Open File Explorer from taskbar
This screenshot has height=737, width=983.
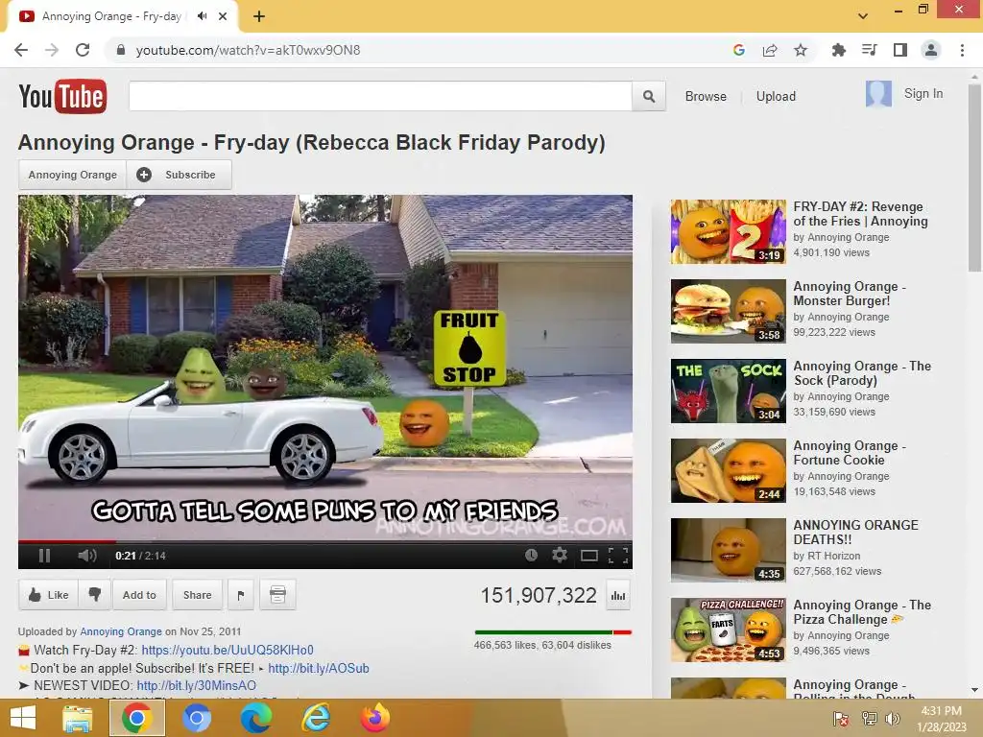pos(77,718)
